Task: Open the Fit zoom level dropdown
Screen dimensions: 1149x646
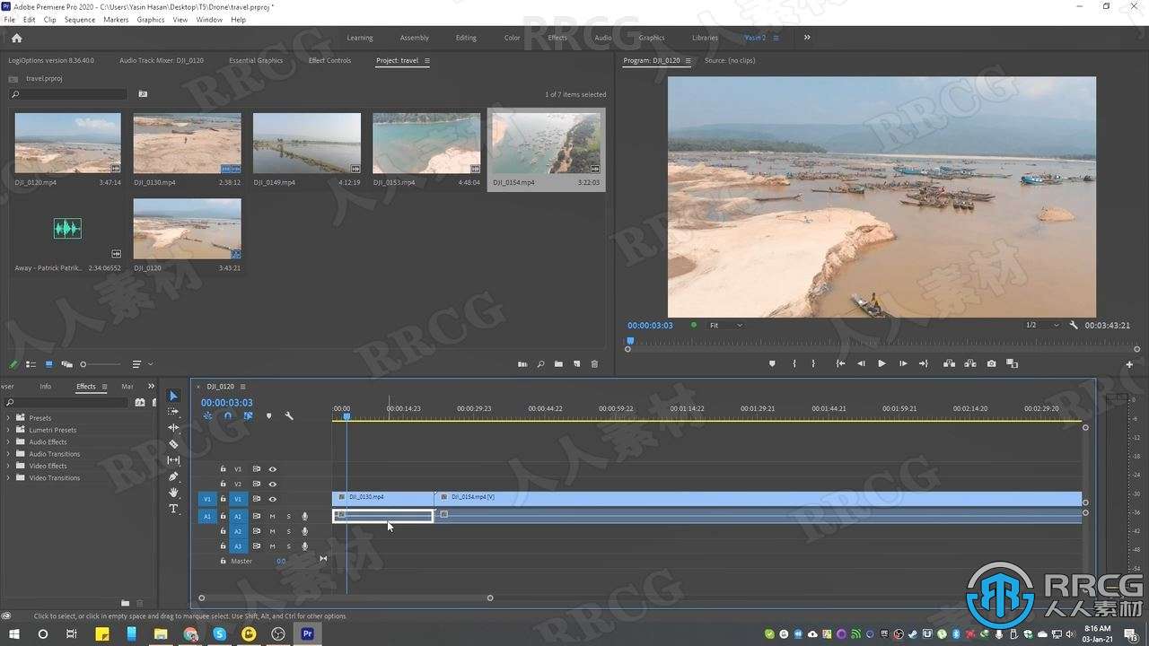Action: [x=726, y=325]
